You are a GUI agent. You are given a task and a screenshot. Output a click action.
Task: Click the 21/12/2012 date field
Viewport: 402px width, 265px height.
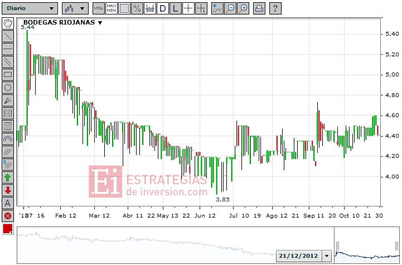(298, 256)
